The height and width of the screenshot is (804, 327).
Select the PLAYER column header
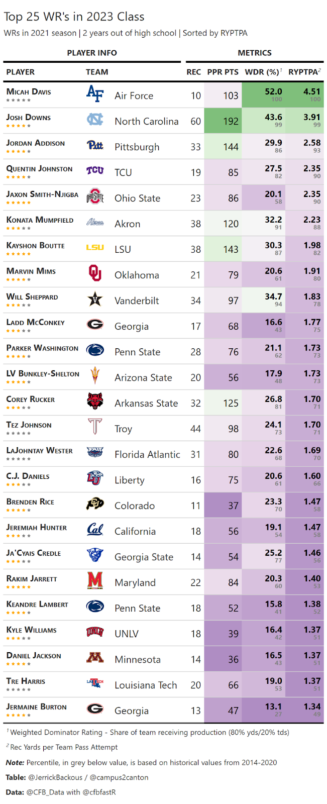pyautogui.click(x=21, y=72)
